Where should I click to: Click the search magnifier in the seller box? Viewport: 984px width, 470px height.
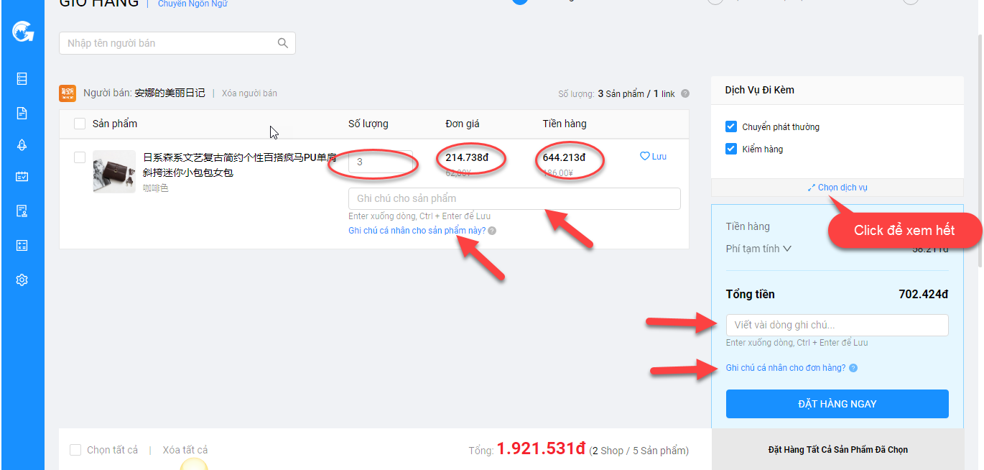(x=283, y=43)
